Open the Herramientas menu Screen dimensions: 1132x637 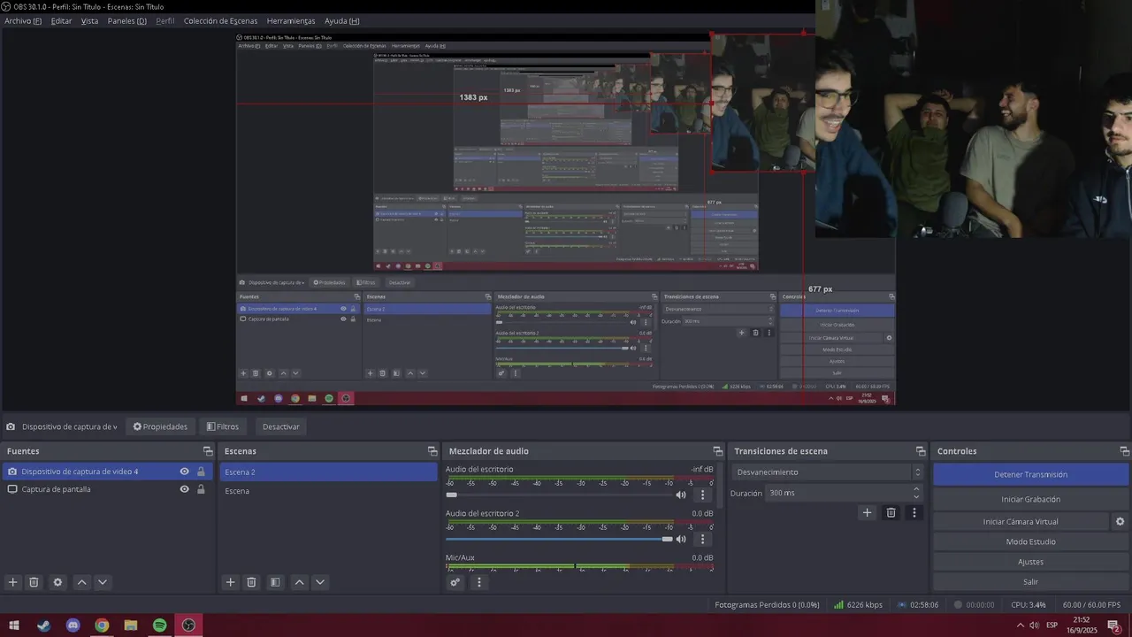pos(291,20)
